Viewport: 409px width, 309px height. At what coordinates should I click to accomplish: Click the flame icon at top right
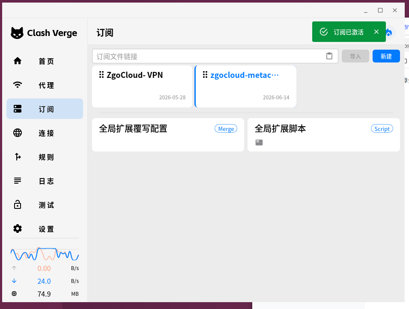pos(389,33)
